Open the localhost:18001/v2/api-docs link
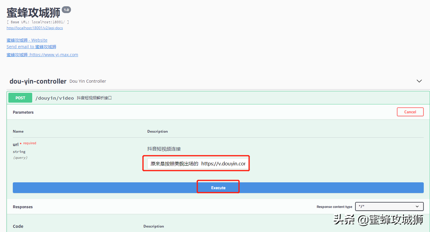The height and width of the screenshot is (232, 430). pos(35,28)
